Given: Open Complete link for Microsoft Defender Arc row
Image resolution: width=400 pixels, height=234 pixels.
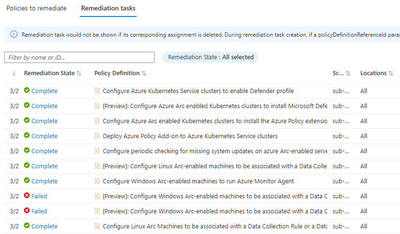Looking at the screenshot, I should 45,106.
